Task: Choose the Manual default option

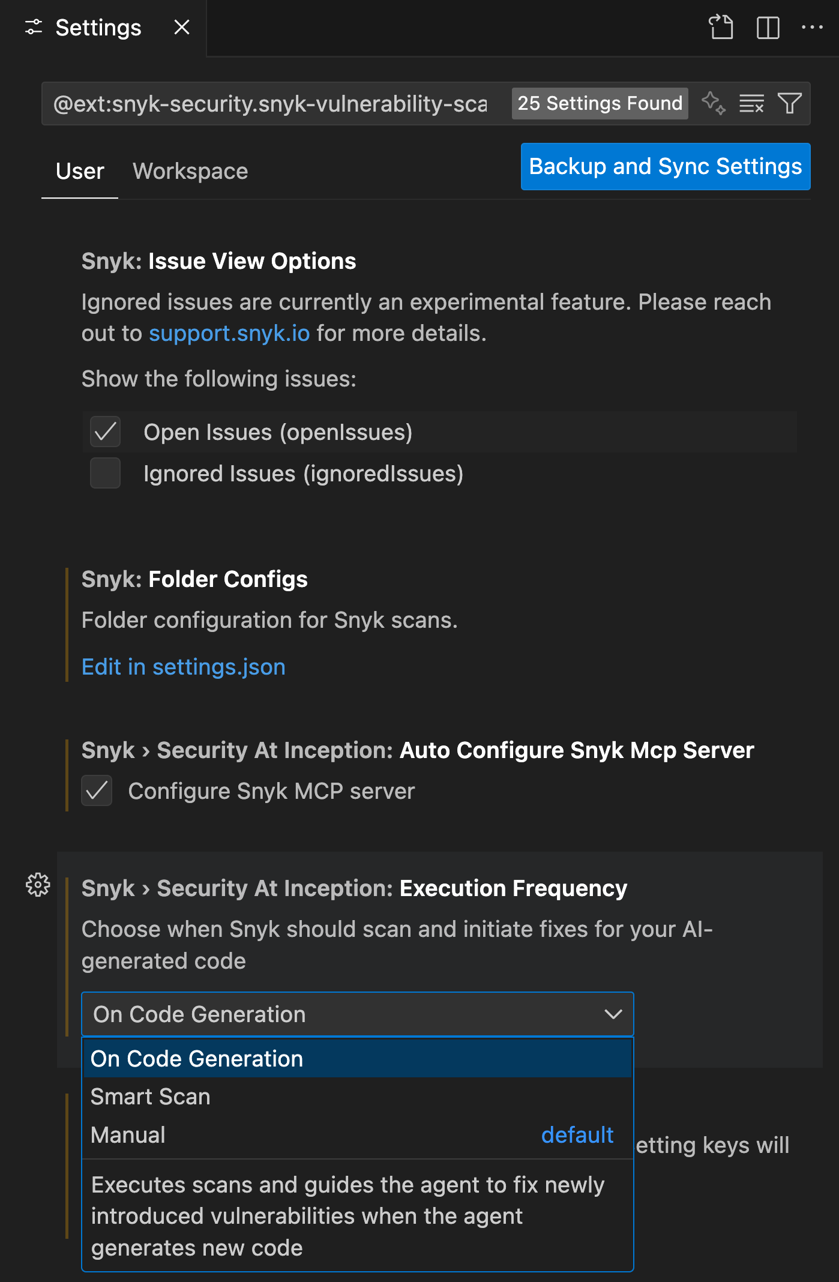Action: (128, 1136)
